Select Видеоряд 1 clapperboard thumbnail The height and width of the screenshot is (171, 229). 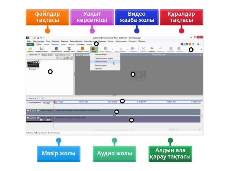pos(33,64)
